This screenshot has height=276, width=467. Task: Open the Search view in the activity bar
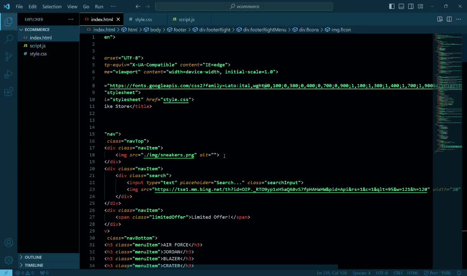coord(8,39)
